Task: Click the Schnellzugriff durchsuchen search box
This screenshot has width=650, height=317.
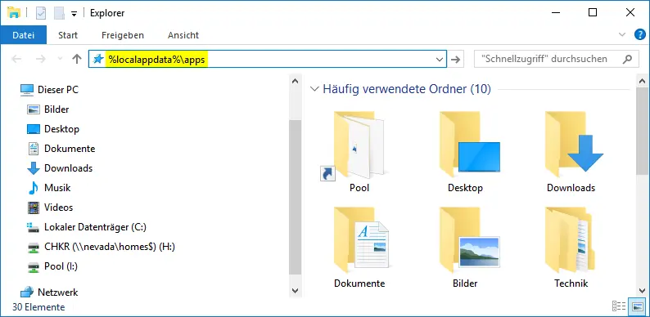Action: 557,59
